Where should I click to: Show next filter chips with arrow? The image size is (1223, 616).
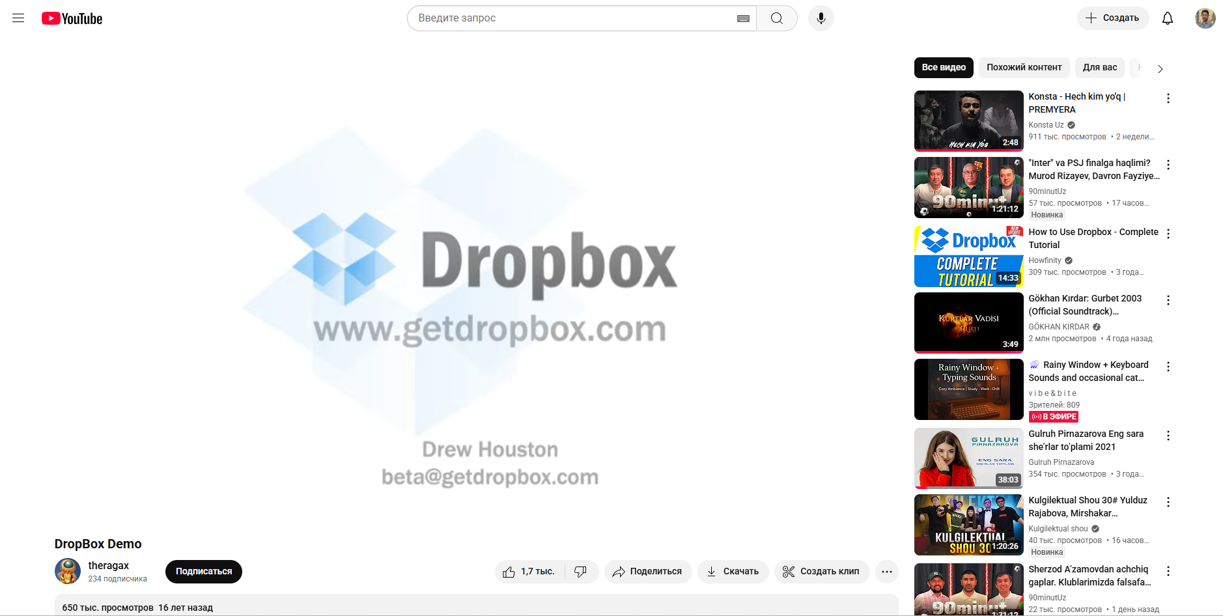tap(1160, 68)
